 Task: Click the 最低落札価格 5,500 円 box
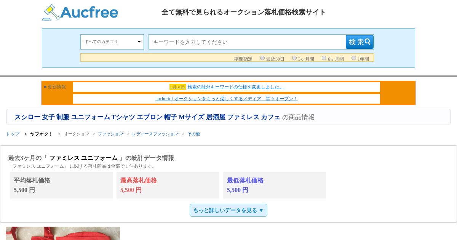(275, 185)
